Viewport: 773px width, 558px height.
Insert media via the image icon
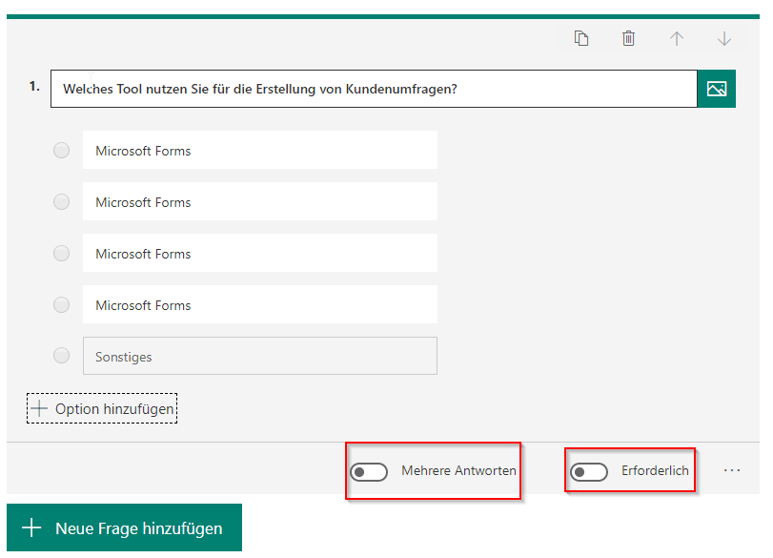717,89
